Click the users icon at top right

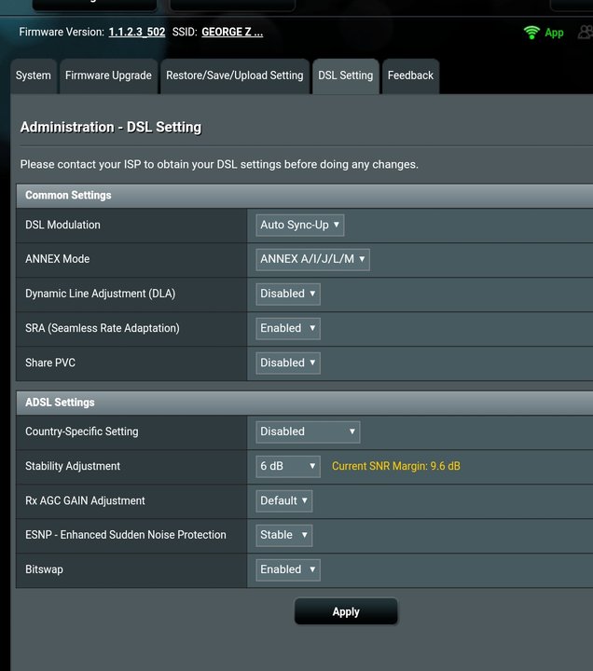585,33
